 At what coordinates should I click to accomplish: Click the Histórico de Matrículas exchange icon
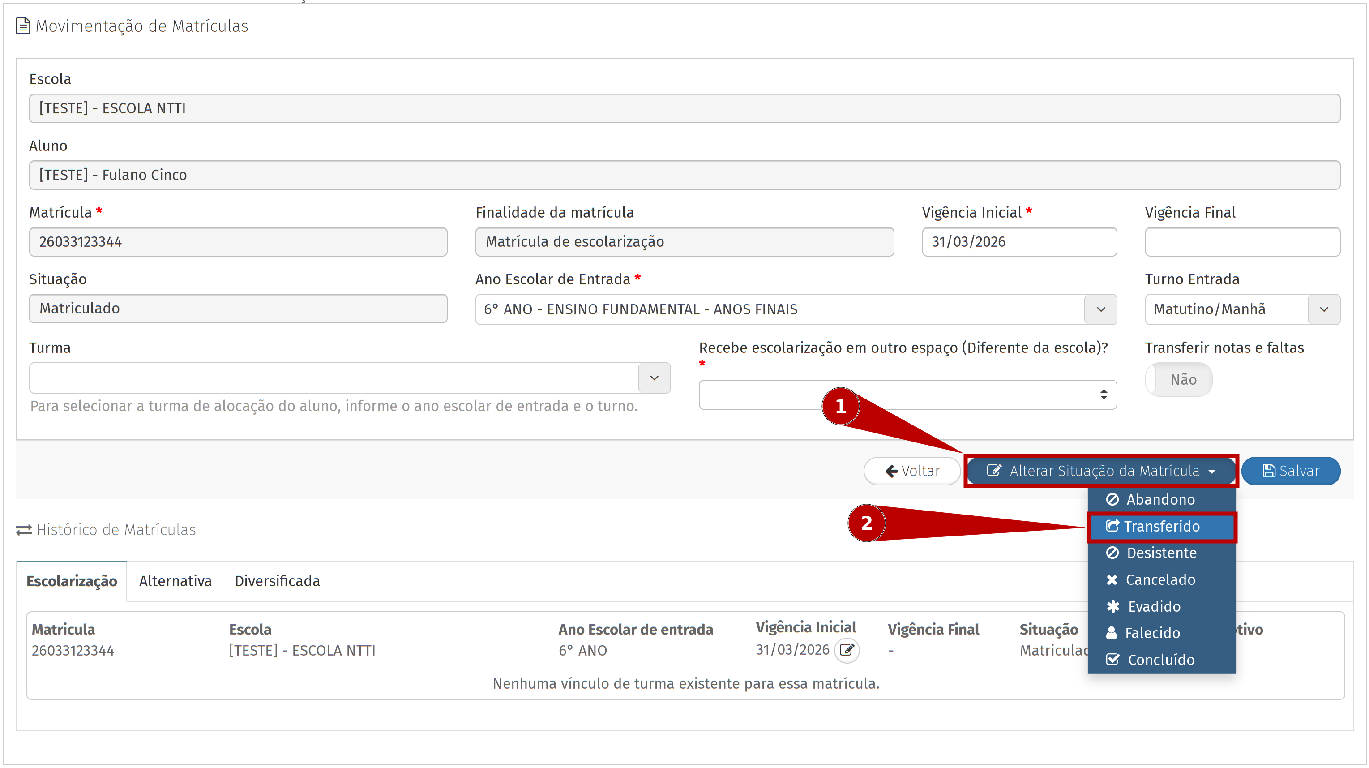[x=24, y=530]
